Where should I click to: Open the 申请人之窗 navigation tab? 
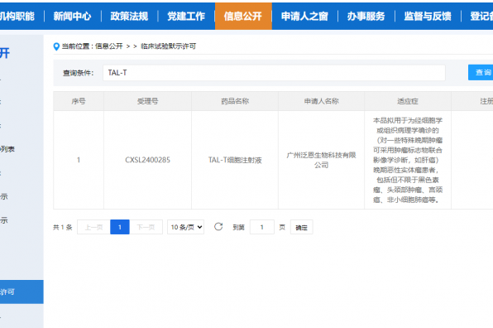304,16
